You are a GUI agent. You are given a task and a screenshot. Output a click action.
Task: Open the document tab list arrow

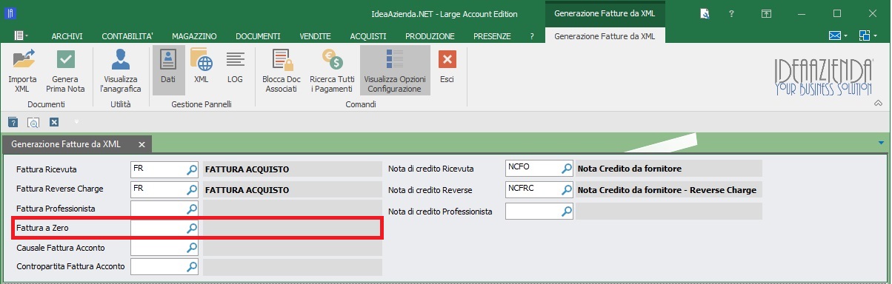pos(881,143)
